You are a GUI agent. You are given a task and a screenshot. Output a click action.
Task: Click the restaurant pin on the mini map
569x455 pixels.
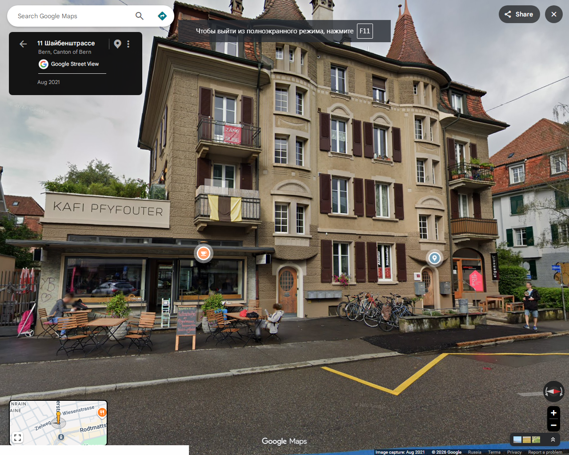coord(102,413)
